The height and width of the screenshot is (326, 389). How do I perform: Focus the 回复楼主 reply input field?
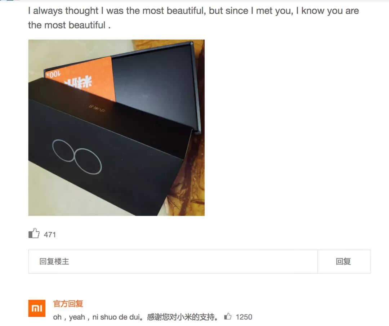(x=173, y=262)
